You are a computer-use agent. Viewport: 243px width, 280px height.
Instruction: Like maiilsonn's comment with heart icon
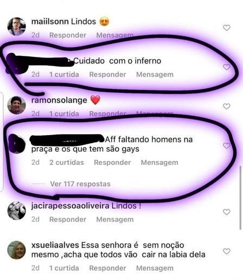[226, 28]
